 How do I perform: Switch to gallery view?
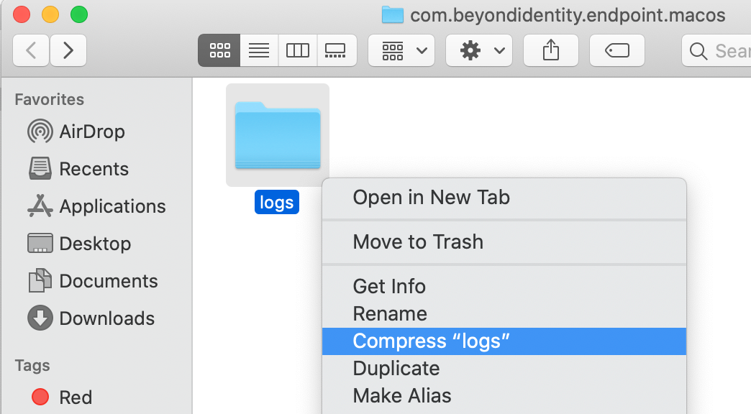[336, 50]
